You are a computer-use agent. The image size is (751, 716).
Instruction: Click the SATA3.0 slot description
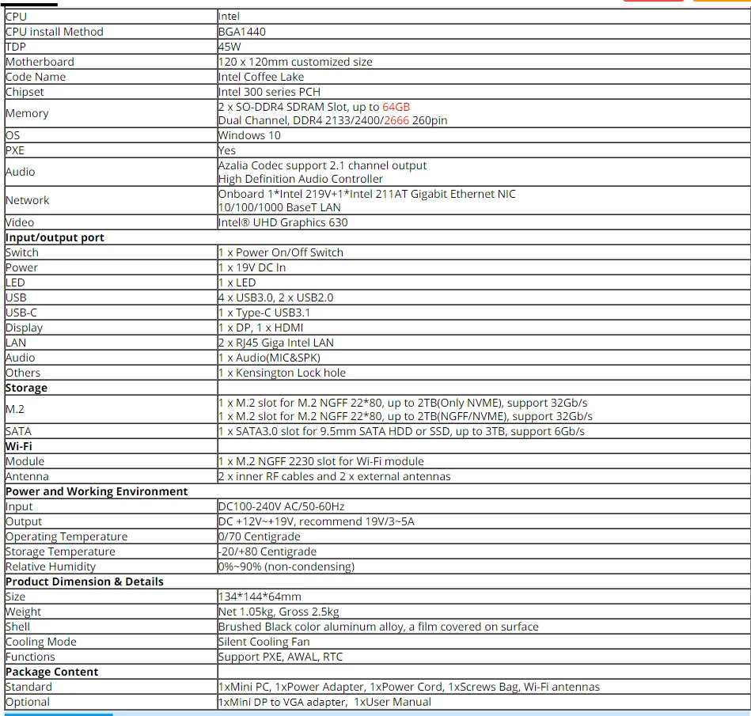401,431
